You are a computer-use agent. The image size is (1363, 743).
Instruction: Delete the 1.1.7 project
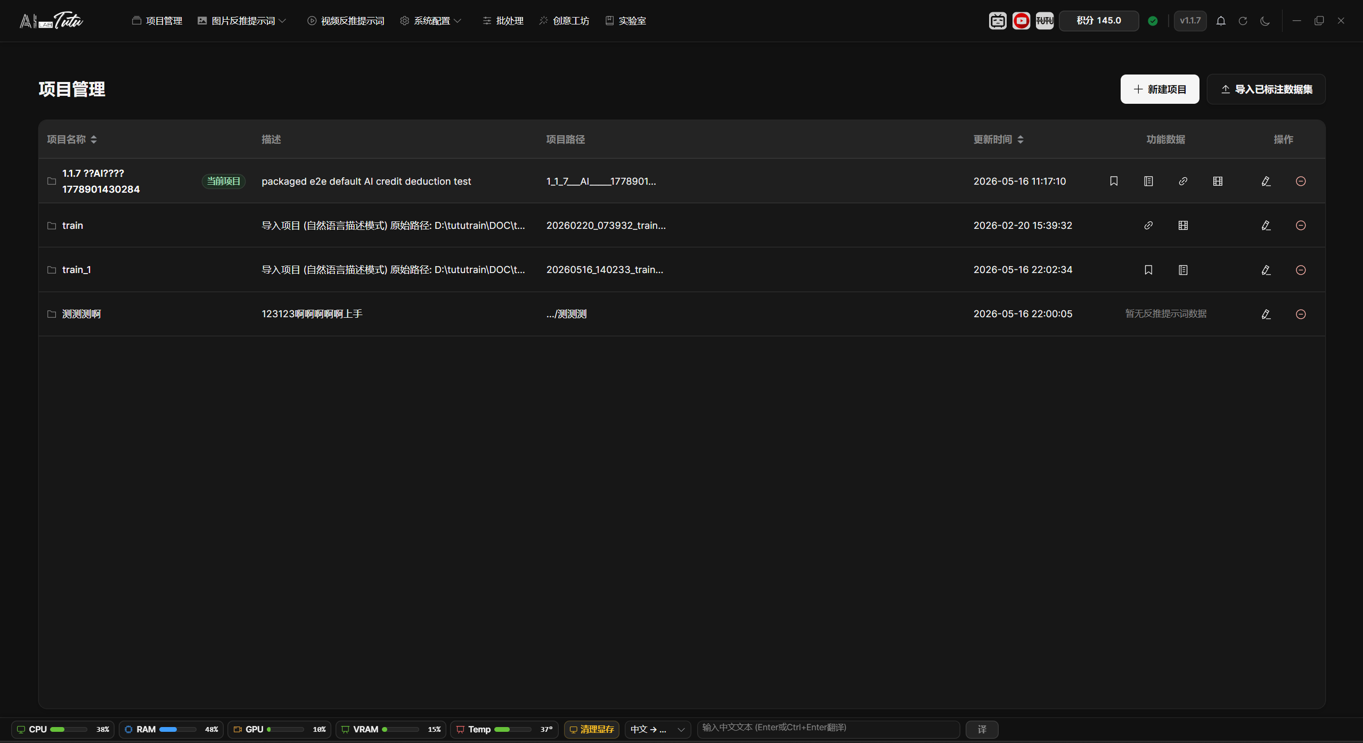1301,181
